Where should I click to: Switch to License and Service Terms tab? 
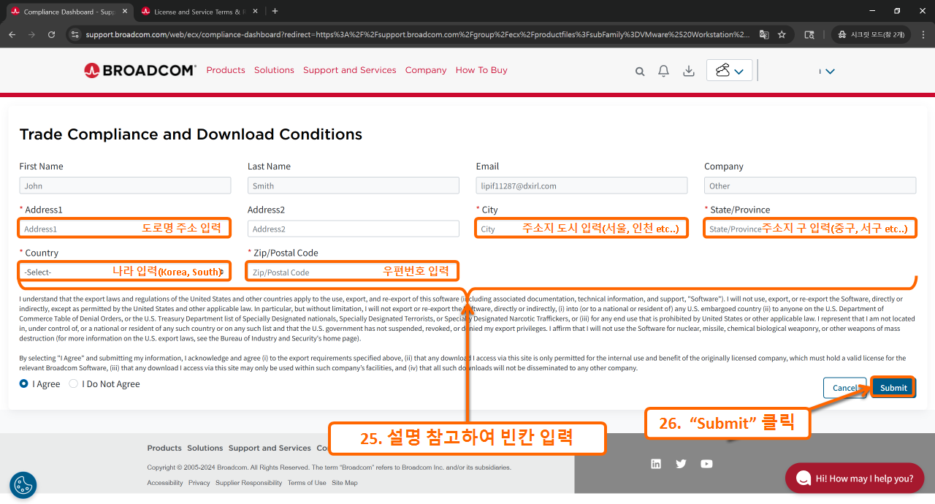tap(200, 12)
